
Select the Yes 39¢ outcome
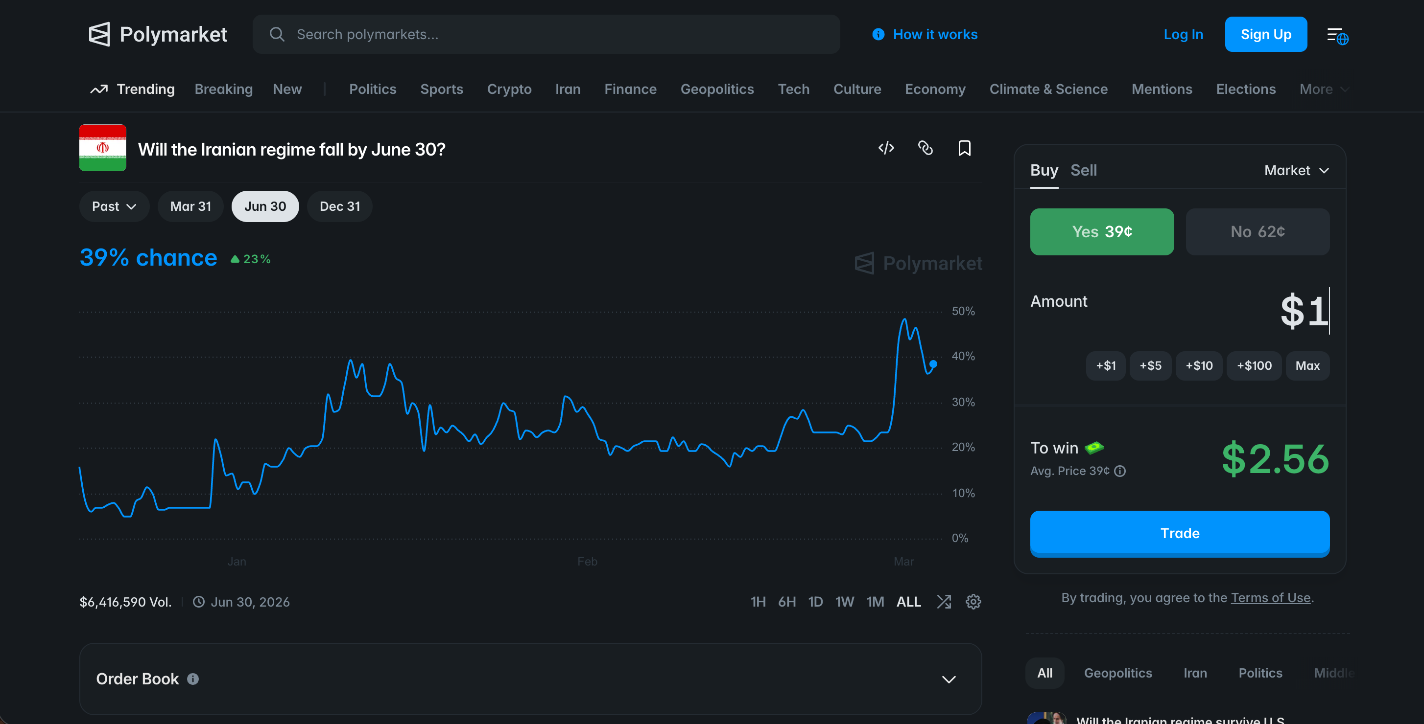[x=1101, y=231]
